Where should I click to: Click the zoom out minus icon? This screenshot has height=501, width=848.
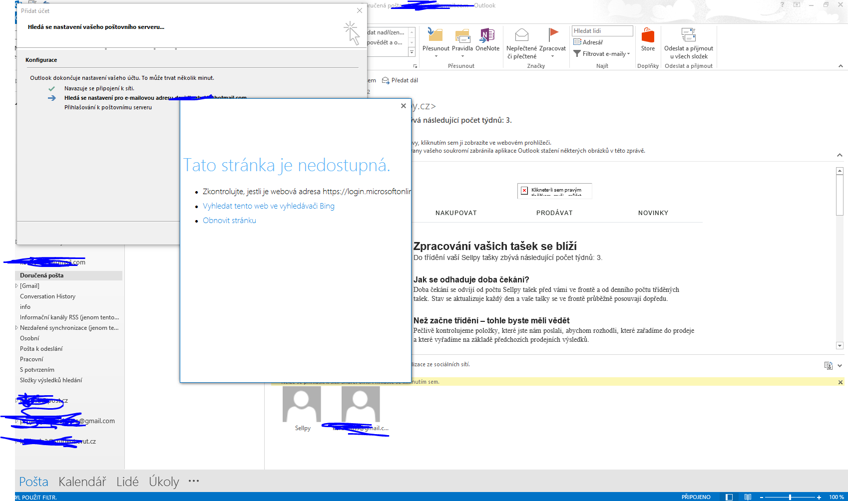click(762, 497)
